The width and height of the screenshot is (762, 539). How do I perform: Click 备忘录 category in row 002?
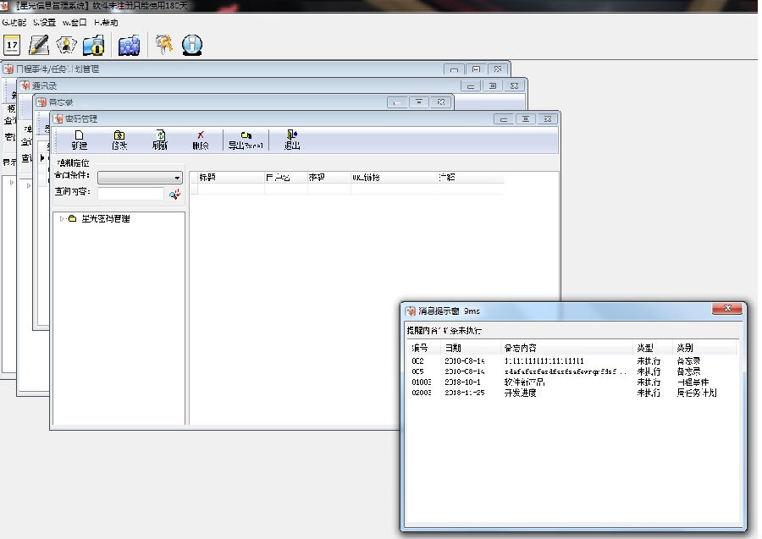pos(688,360)
